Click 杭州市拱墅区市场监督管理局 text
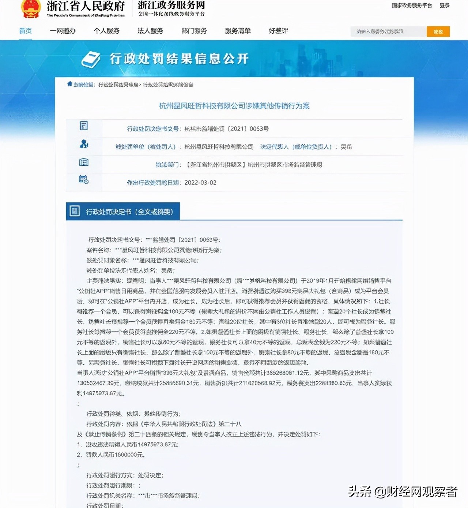Screen dimensions: 468x508 285,165
